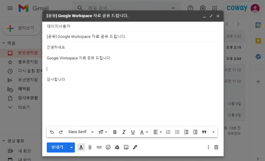The height and width of the screenshot is (161, 265).
Task: Open the text size dropdown
Action: [103, 132]
